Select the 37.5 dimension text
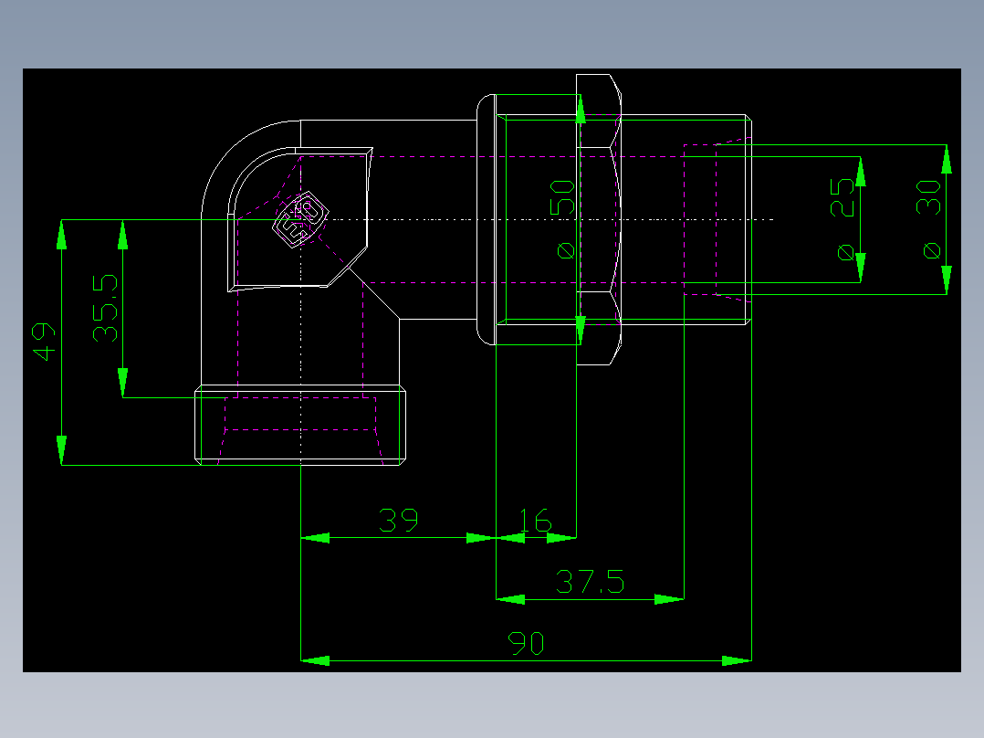984x738 pixels. coord(590,582)
